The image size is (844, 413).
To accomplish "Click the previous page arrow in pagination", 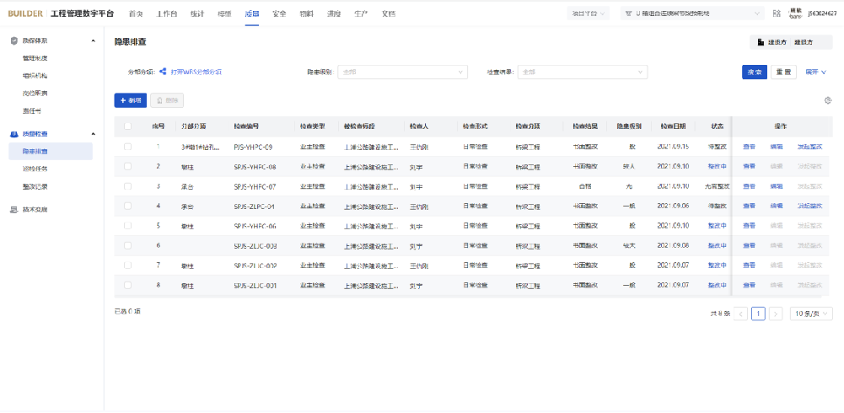I will tap(740, 314).
